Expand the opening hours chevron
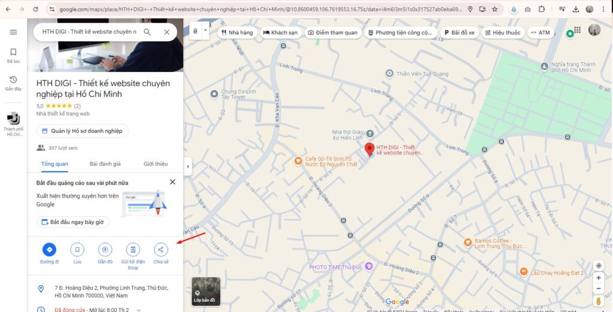 pyautogui.click(x=138, y=310)
